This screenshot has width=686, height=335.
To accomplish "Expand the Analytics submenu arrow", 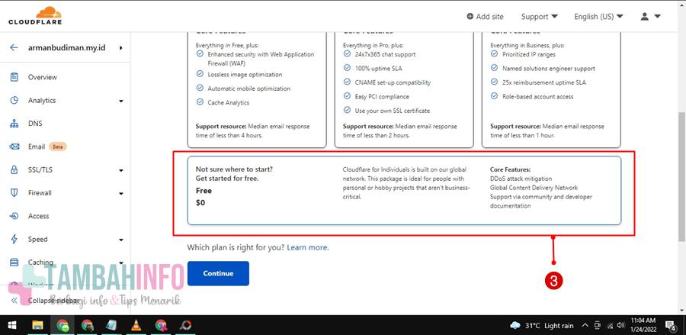I will click(x=121, y=101).
